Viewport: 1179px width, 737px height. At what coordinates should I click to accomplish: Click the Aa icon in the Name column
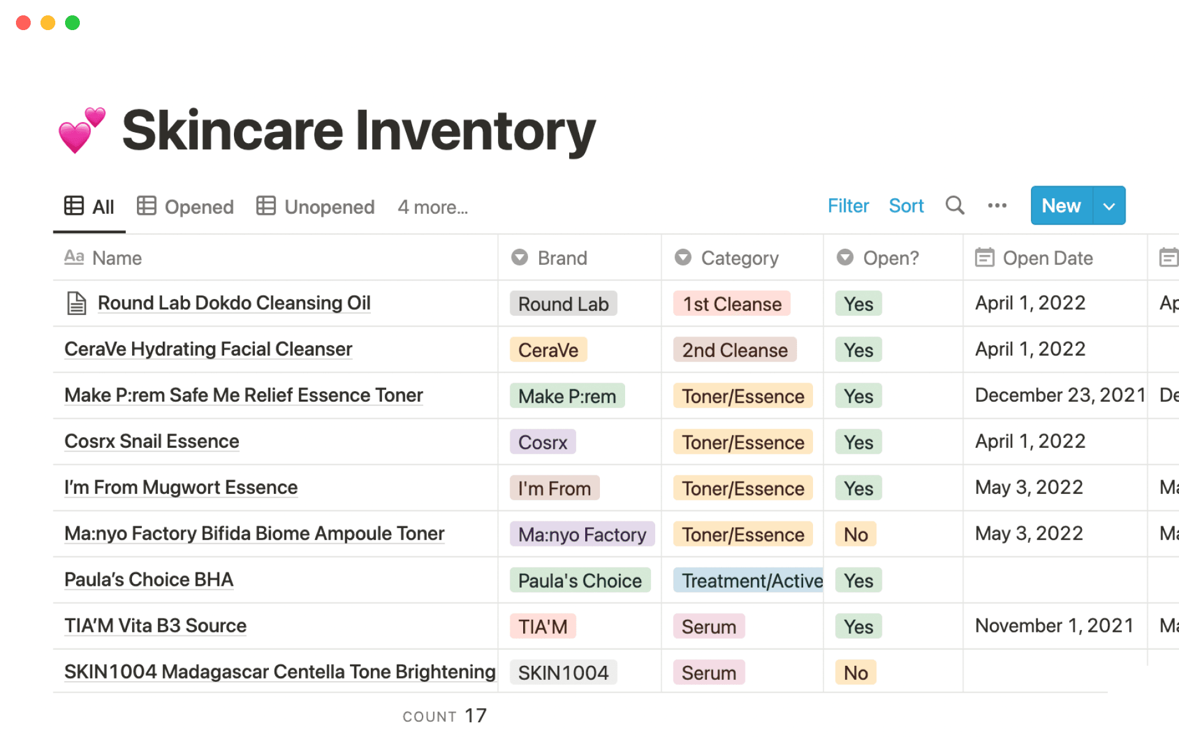coord(74,257)
